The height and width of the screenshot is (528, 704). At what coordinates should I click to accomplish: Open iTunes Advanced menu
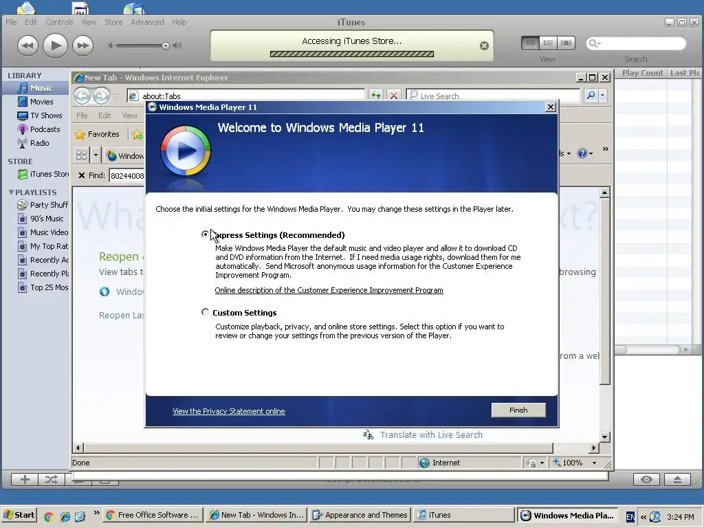pos(147,22)
